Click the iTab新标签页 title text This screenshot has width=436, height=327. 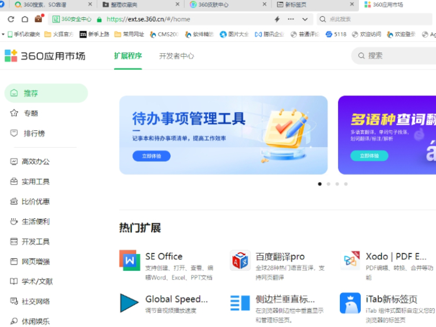391,299
